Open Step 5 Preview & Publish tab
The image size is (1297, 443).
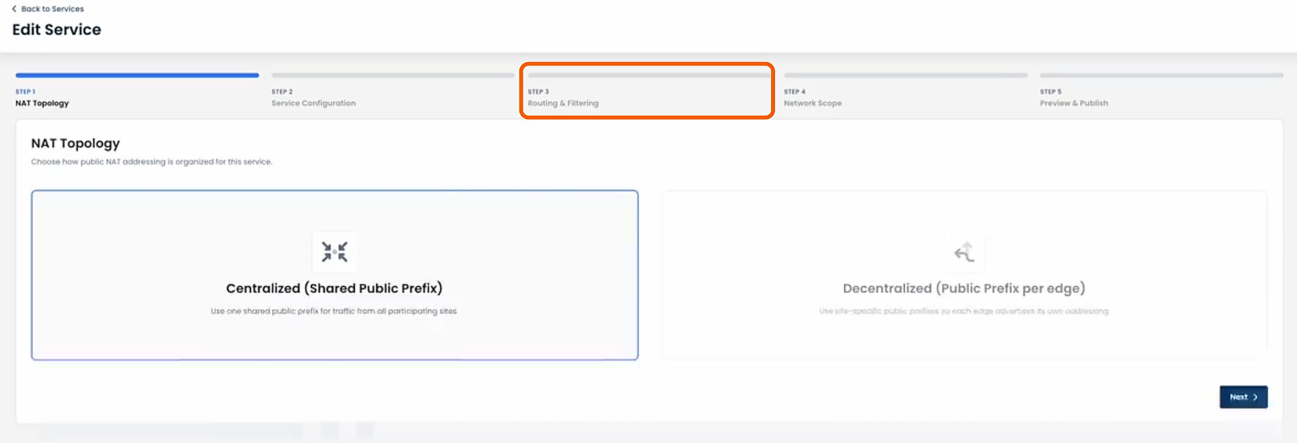[x=1161, y=91]
